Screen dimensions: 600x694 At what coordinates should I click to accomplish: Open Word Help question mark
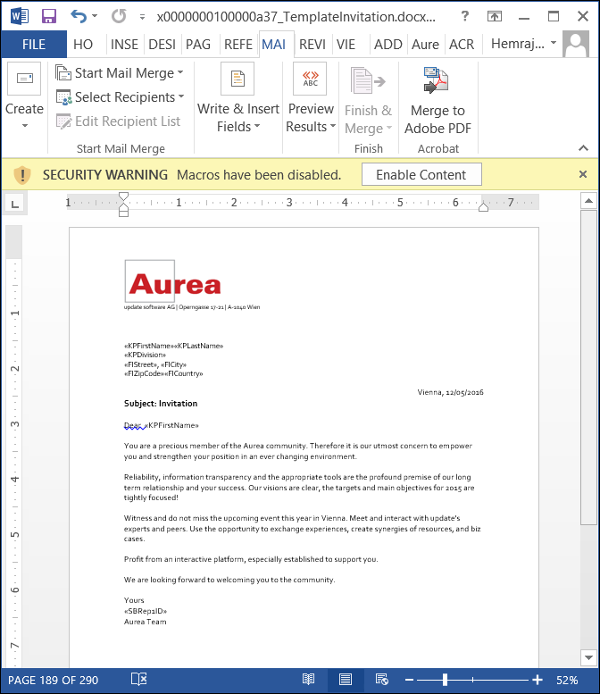[464, 16]
